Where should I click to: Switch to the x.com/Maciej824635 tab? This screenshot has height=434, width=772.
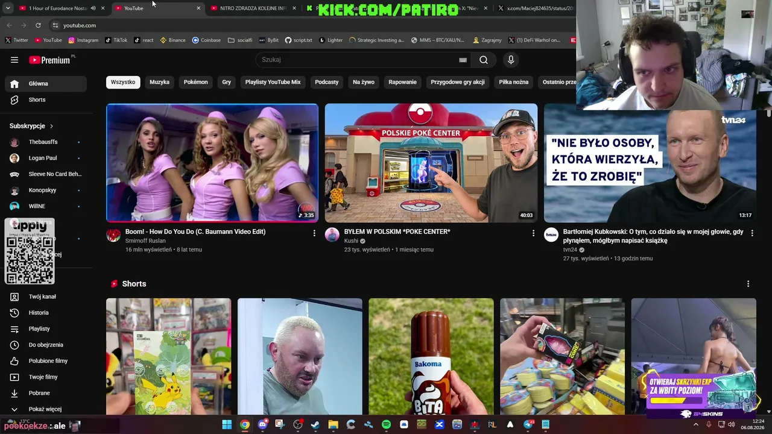[536, 8]
